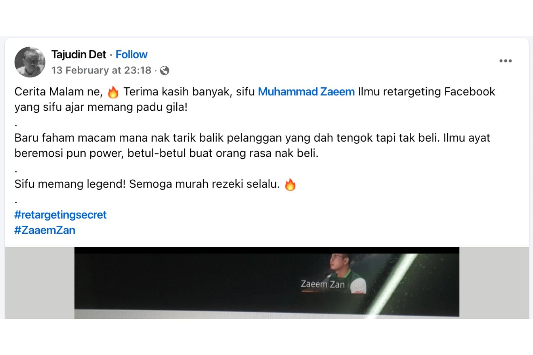Open Tajudin Det's profile picture
The width and height of the screenshot is (533, 355).
(x=30, y=62)
